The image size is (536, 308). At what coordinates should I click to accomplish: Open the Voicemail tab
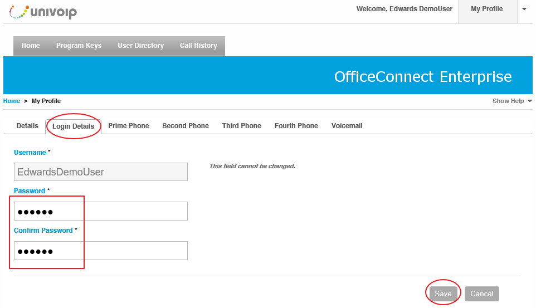tap(347, 126)
